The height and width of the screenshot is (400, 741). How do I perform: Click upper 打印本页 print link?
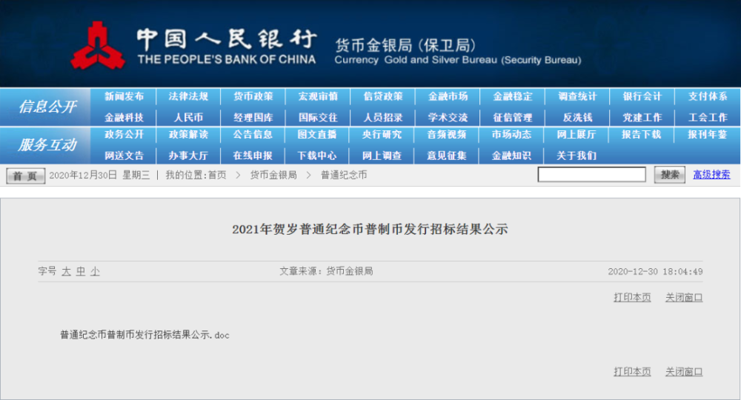[x=632, y=298]
